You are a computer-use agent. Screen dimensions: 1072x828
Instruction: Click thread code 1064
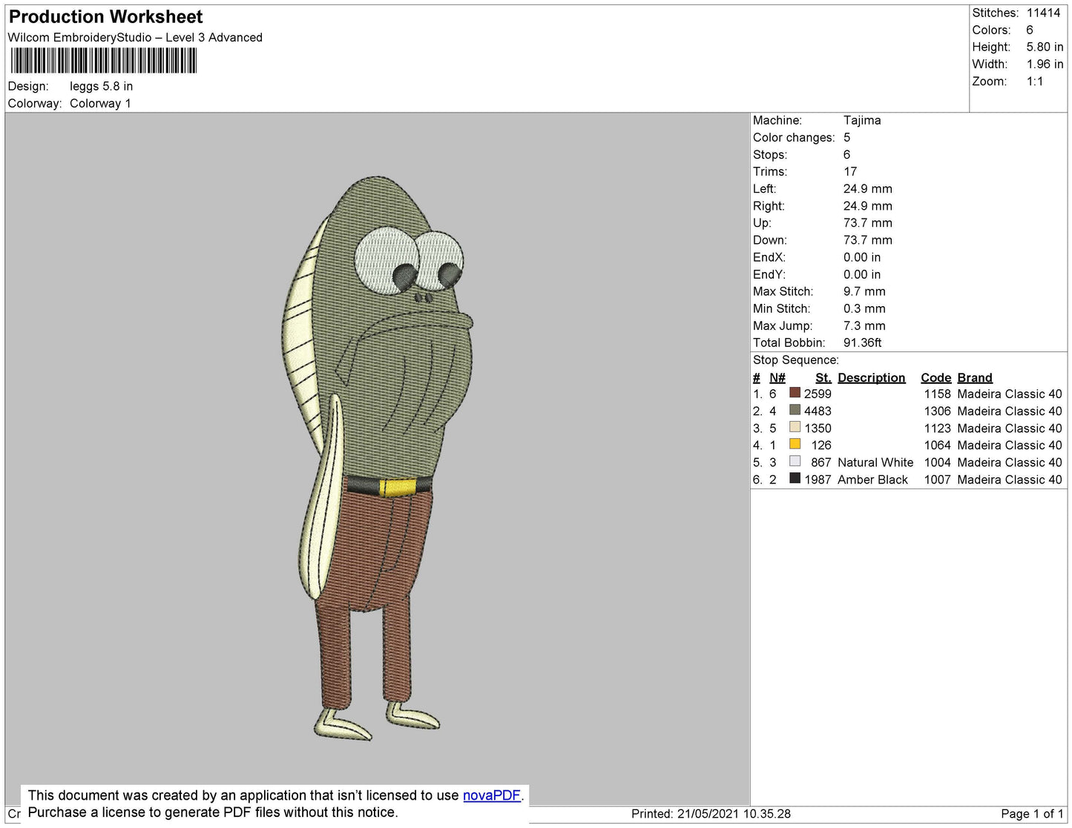click(938, 445)
